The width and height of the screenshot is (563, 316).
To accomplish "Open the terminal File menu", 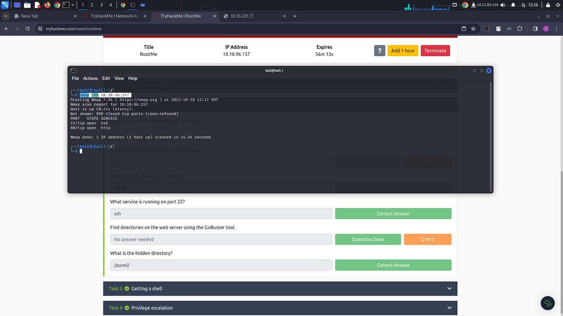I will (x=75, y=78).
